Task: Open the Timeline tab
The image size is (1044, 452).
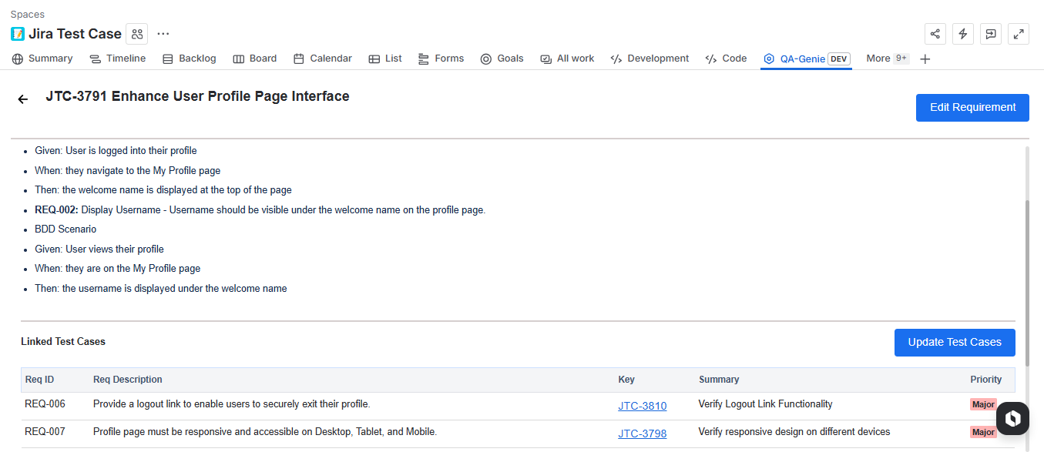Action: coord(117,59)
